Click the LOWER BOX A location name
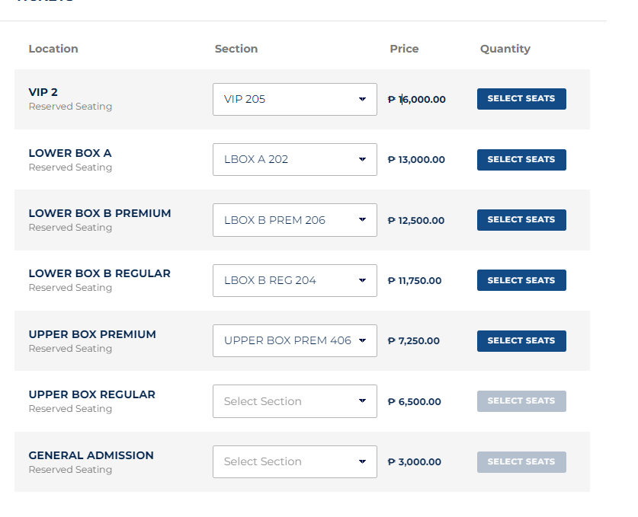Image resolution: width=638 pixels, height=517 pixels. pos(70,153)
